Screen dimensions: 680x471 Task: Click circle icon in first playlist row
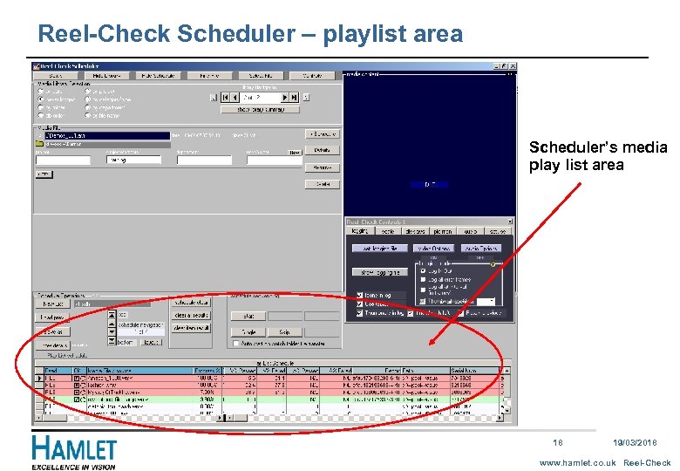click(x=83, y=379)
